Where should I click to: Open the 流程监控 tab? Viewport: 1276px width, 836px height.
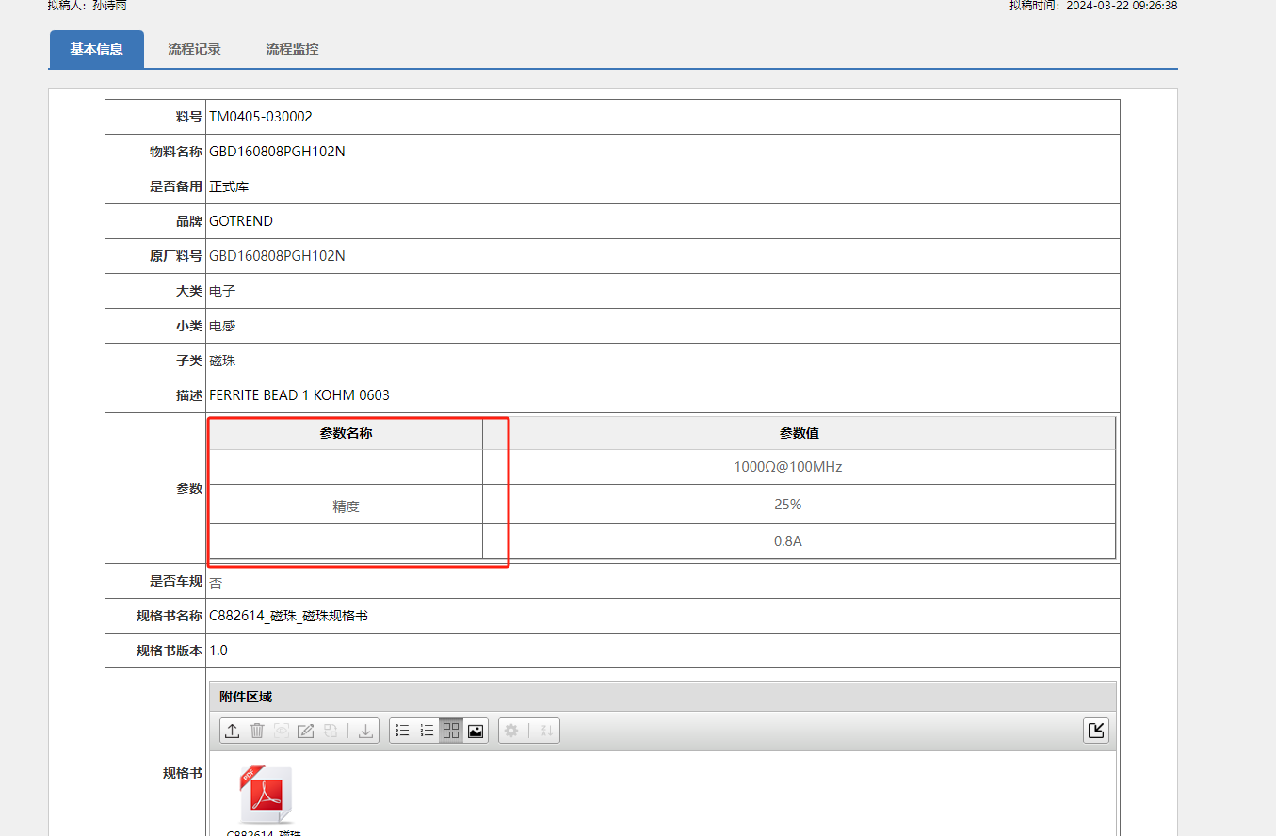coord(292,49)
